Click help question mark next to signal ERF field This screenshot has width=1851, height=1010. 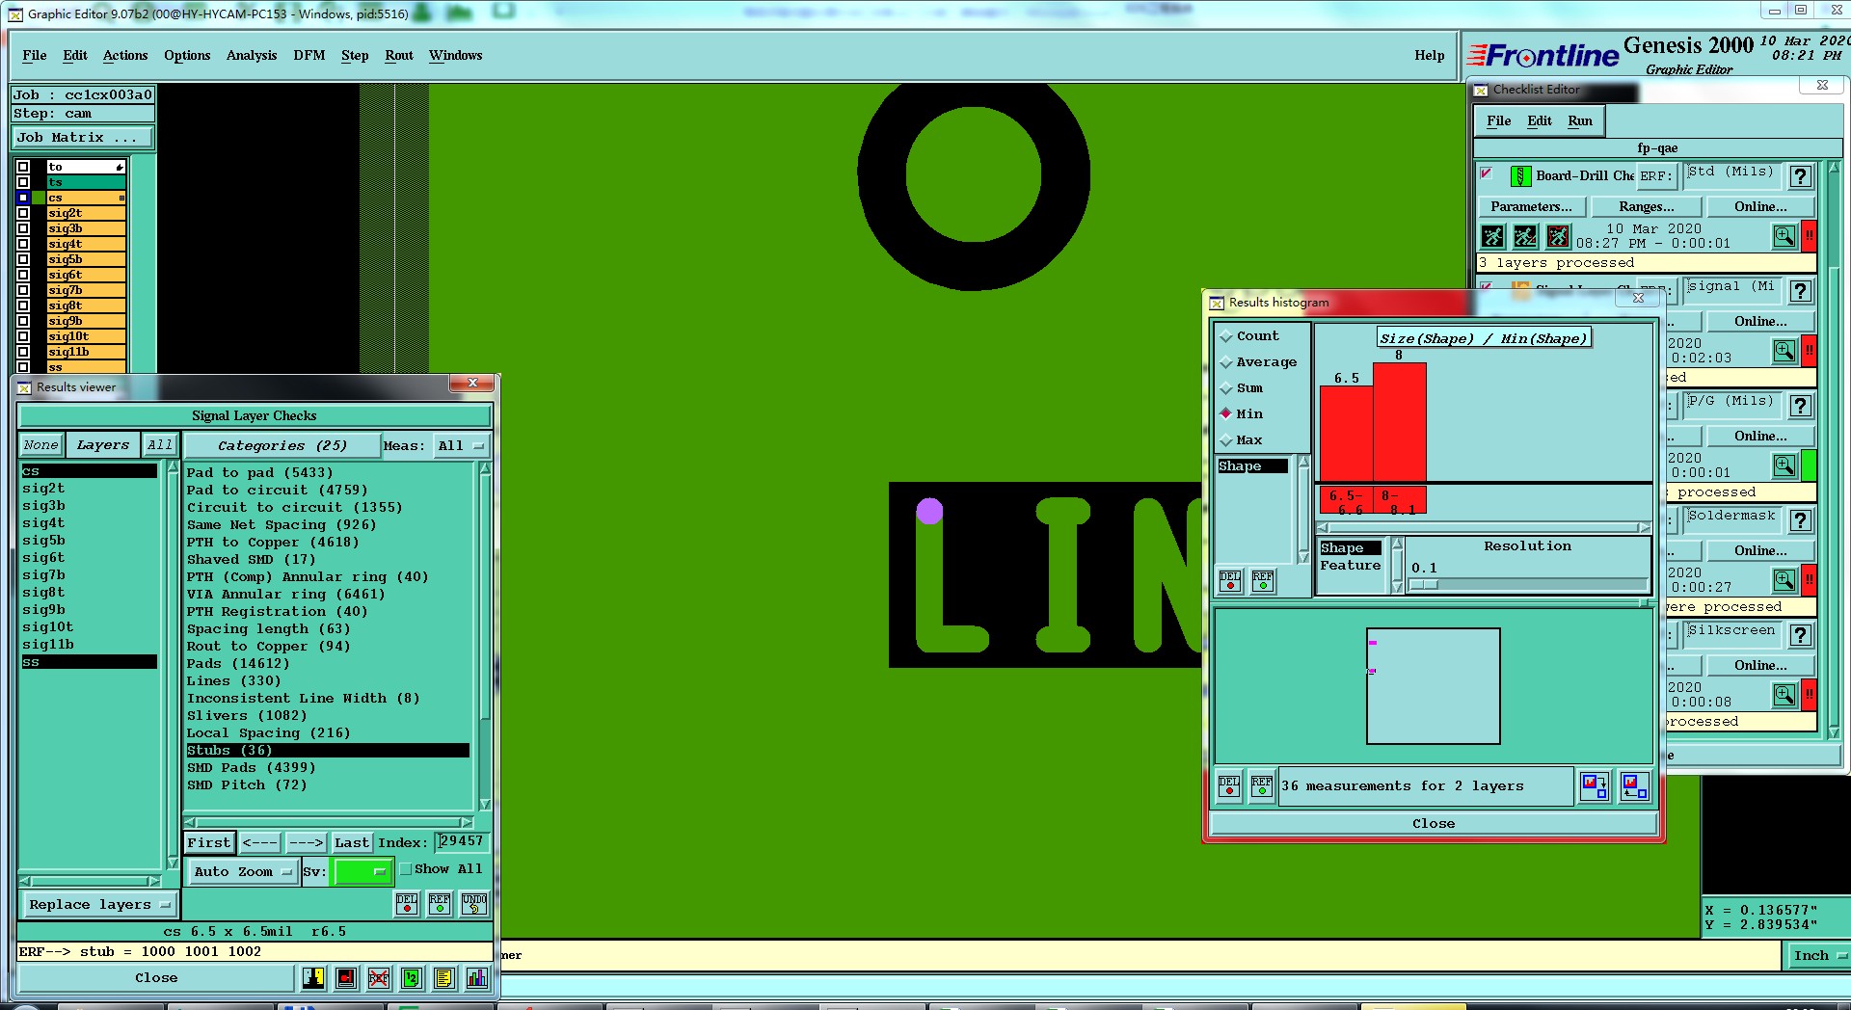tap(1800, 291)
